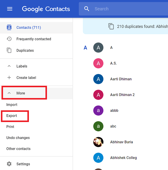This screenshot has width=168, height=170.
Task: Choose Print in the sidebar
Action: [x=10, y=127]
